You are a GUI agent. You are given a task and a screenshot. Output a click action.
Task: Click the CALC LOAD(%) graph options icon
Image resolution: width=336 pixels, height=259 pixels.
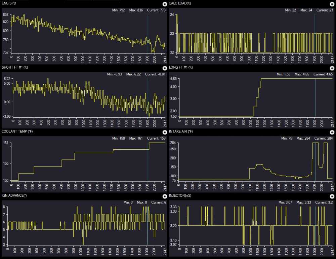[333, 4]
